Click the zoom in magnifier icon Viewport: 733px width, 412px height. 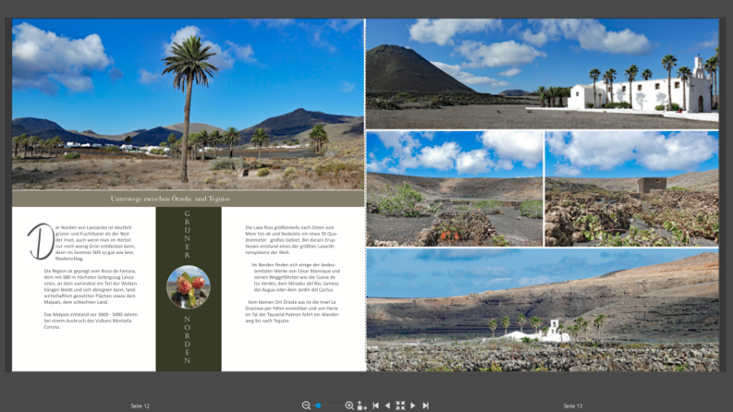coord(349,405)
